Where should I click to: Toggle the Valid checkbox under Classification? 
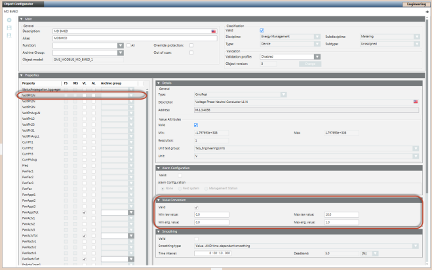click(x=262, y=30)
